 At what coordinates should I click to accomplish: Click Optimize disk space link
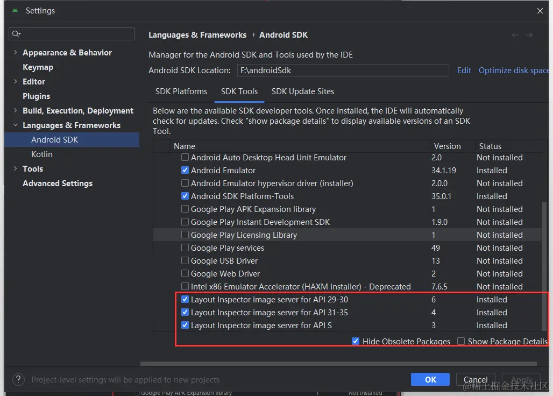point(514,70)
